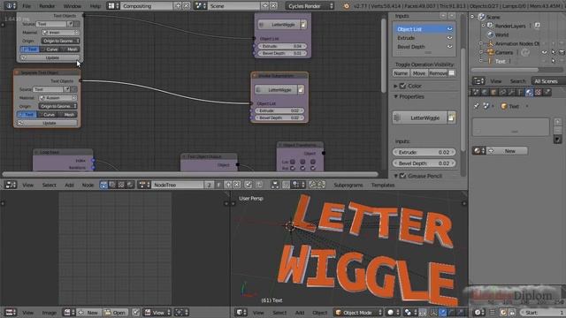566x318 pixels.
Task: Open the All Scenes display dropdown
Action: point(548,81)
